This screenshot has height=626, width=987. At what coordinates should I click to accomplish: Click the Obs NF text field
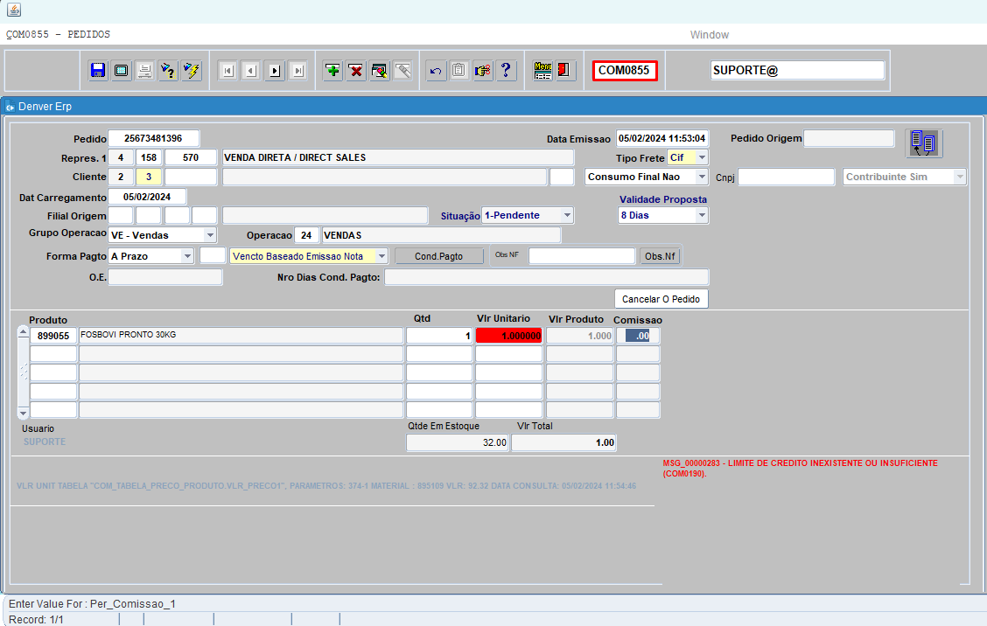(582, 256)
